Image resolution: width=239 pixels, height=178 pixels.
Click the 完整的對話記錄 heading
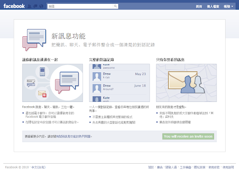101,60
